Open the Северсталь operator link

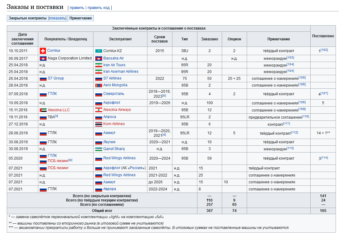pos(114,94)
